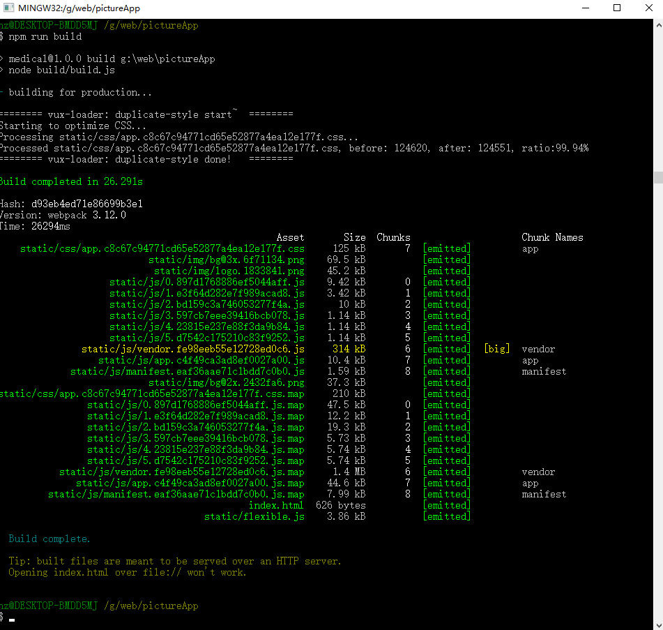This screenshot has width=663, height=630.
Task: Click the yellow vendor.fe98eeb55e12728ed0c6.js asset
Action: tap(193, 349)
